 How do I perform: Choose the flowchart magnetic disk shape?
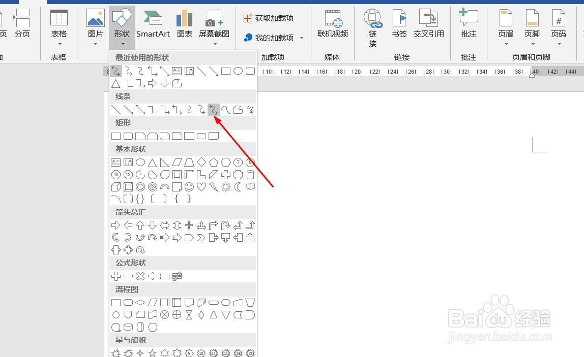pyautogui.click(x=128, y=327)
